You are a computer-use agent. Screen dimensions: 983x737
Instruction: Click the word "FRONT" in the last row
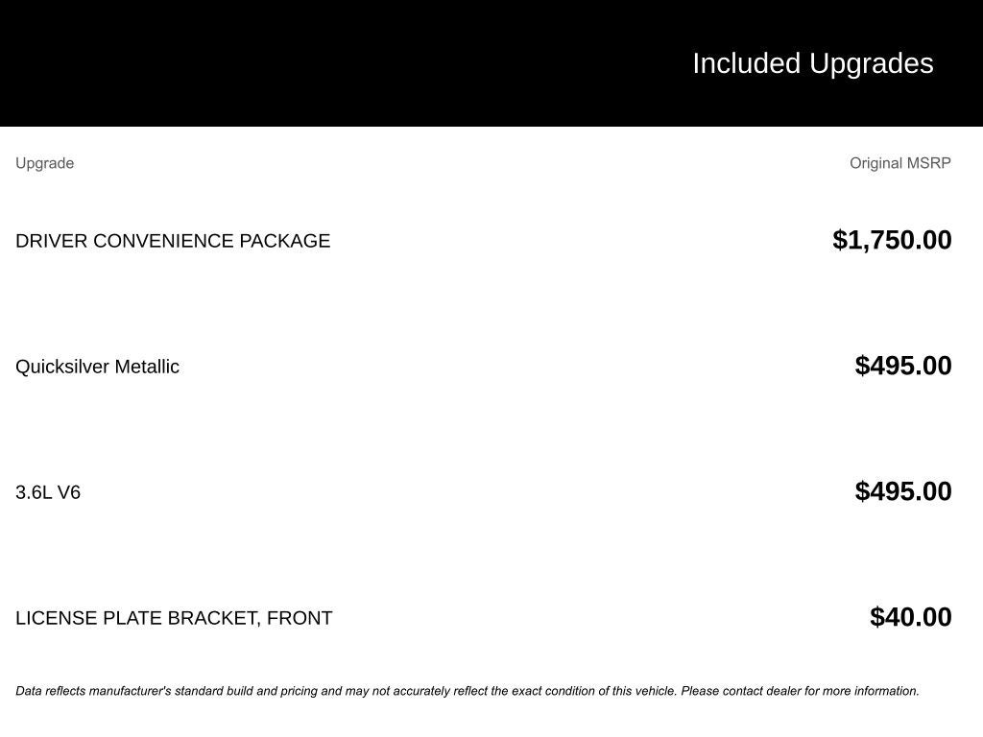(300, 618)
